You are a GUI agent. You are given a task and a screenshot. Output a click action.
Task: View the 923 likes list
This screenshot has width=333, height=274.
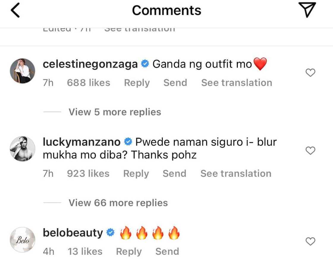tap(88, 174)
